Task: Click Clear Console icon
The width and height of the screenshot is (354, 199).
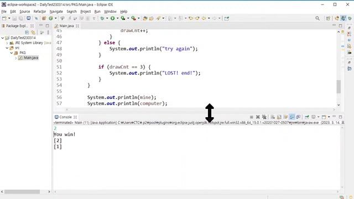Action: (273, 117)
